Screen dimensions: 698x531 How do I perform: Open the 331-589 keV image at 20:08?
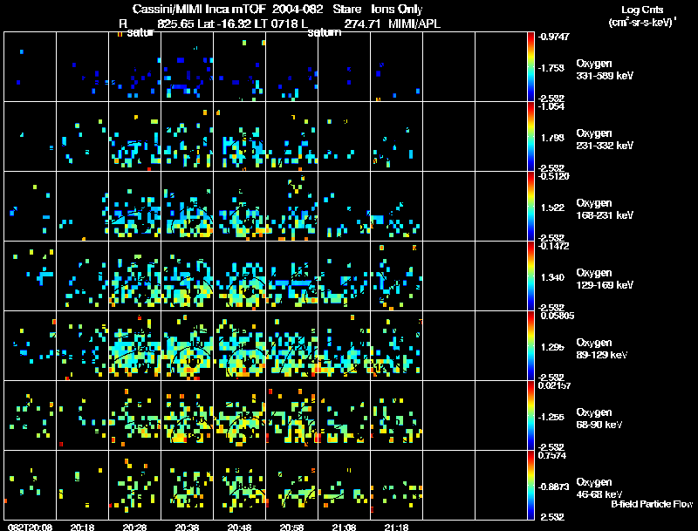pos(31,66)
